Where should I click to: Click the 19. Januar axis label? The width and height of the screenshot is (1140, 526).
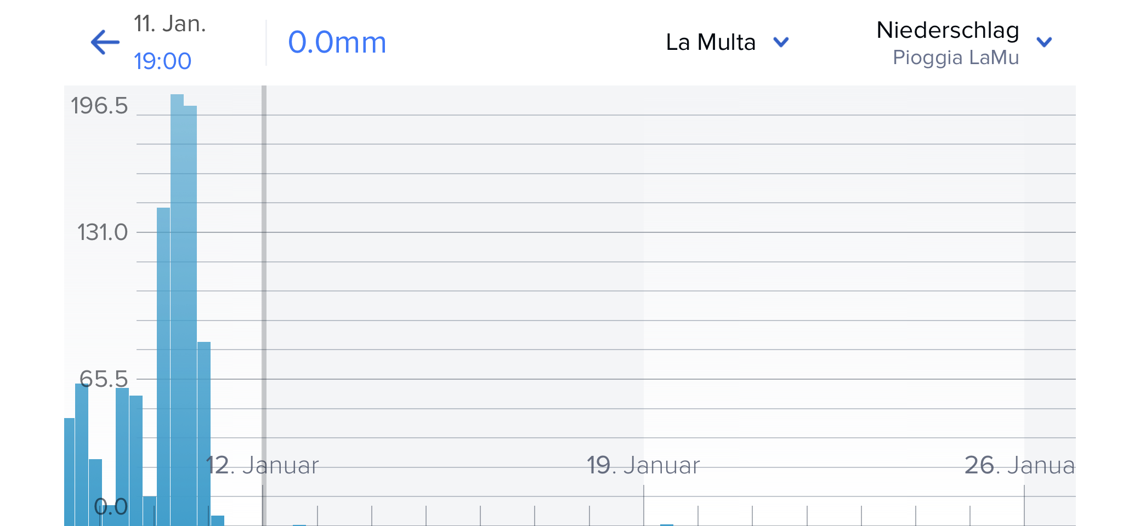tap(643, 466)
